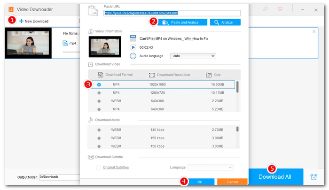Click the Download Video list scrollbar

click(x=237, y=87)
